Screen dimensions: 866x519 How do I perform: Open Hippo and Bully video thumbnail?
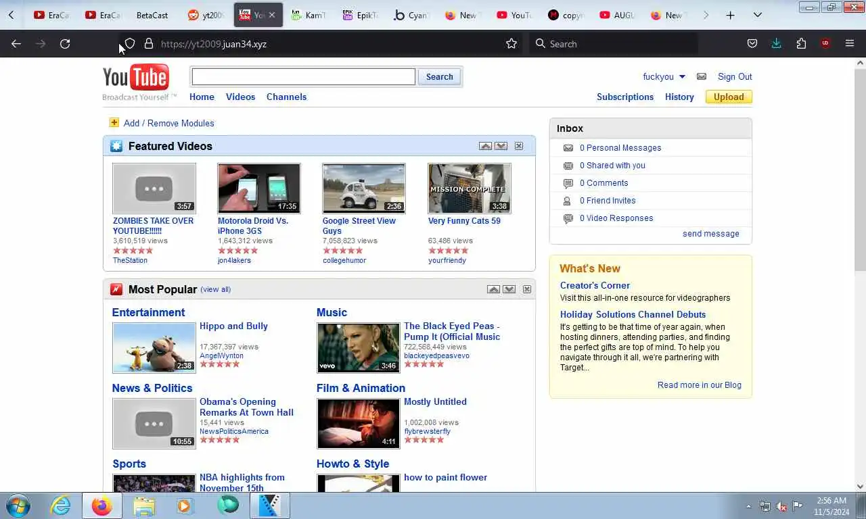[154, 348]
